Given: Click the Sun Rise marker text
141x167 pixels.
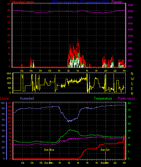Looking at the screenshot, I should [x=49, y=150].
